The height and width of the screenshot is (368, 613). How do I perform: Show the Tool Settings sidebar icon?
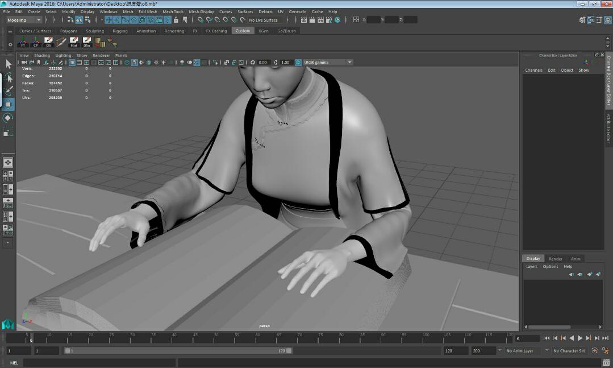(599, 20)
